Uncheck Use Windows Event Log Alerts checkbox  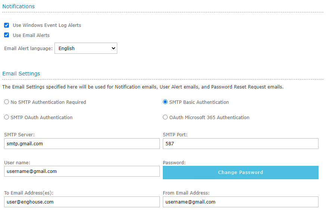(7, 25)
